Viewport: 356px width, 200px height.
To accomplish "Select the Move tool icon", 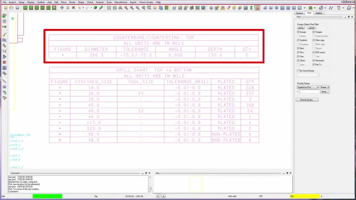I will (62, 8).
